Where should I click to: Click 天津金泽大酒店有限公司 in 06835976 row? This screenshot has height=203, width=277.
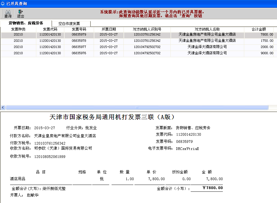tap(207, 53)
